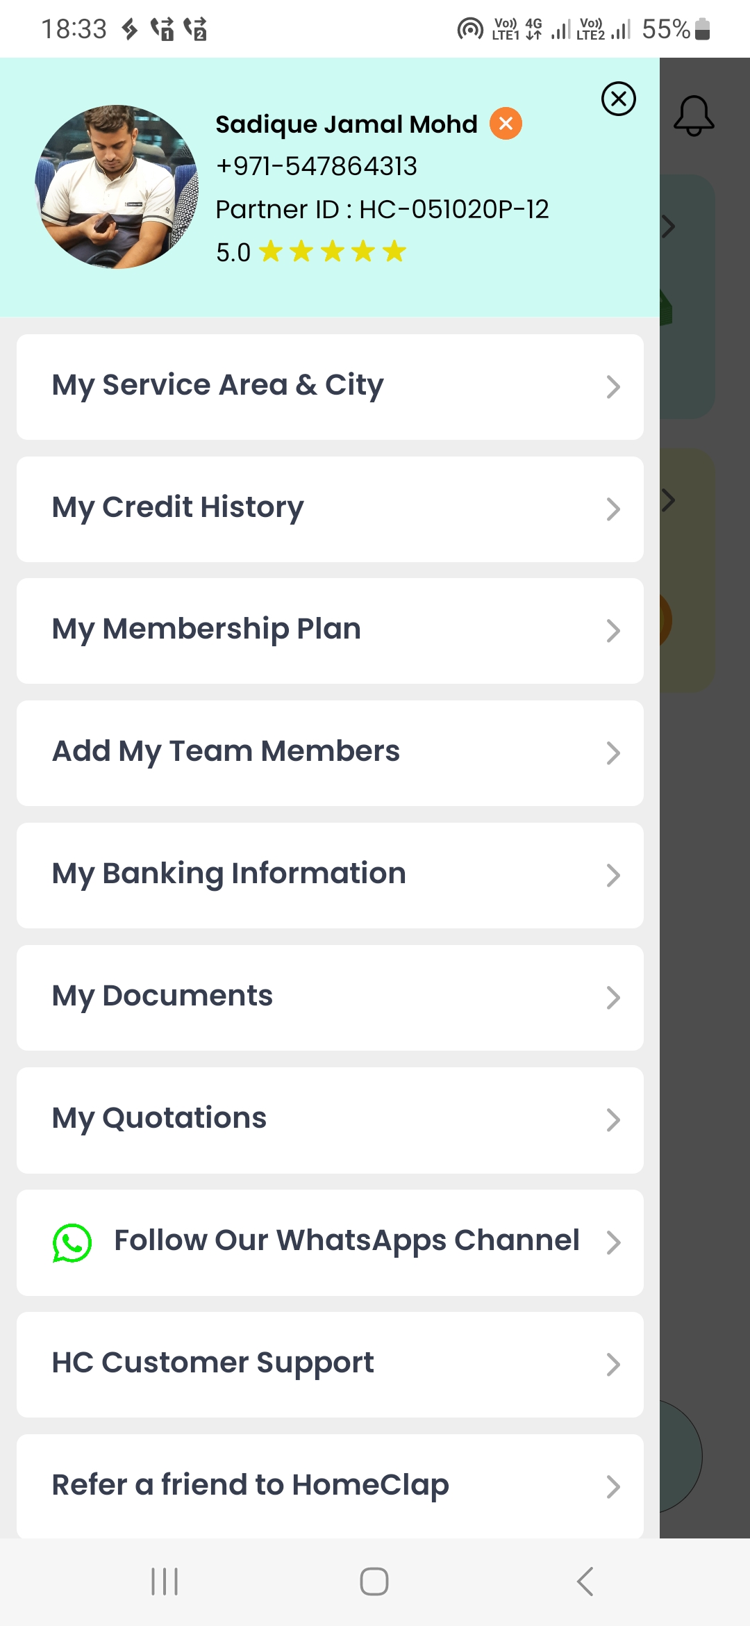
Task: Tap the Add My Team Members chevron
Action: (612, 753)
